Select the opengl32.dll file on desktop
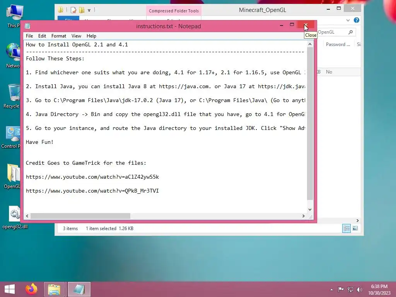The height and width of the screenshot is (297, 396). click(x=15, y=217)
